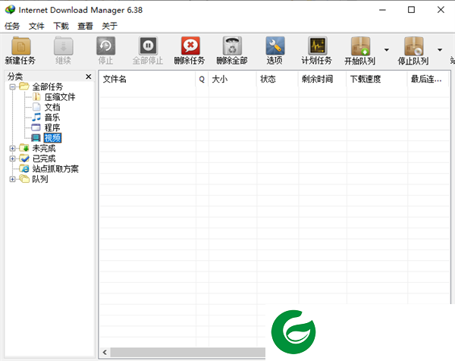The image size is (455, 361).
Task: Select the 程序 category
Action: click(x=52, y=127)
